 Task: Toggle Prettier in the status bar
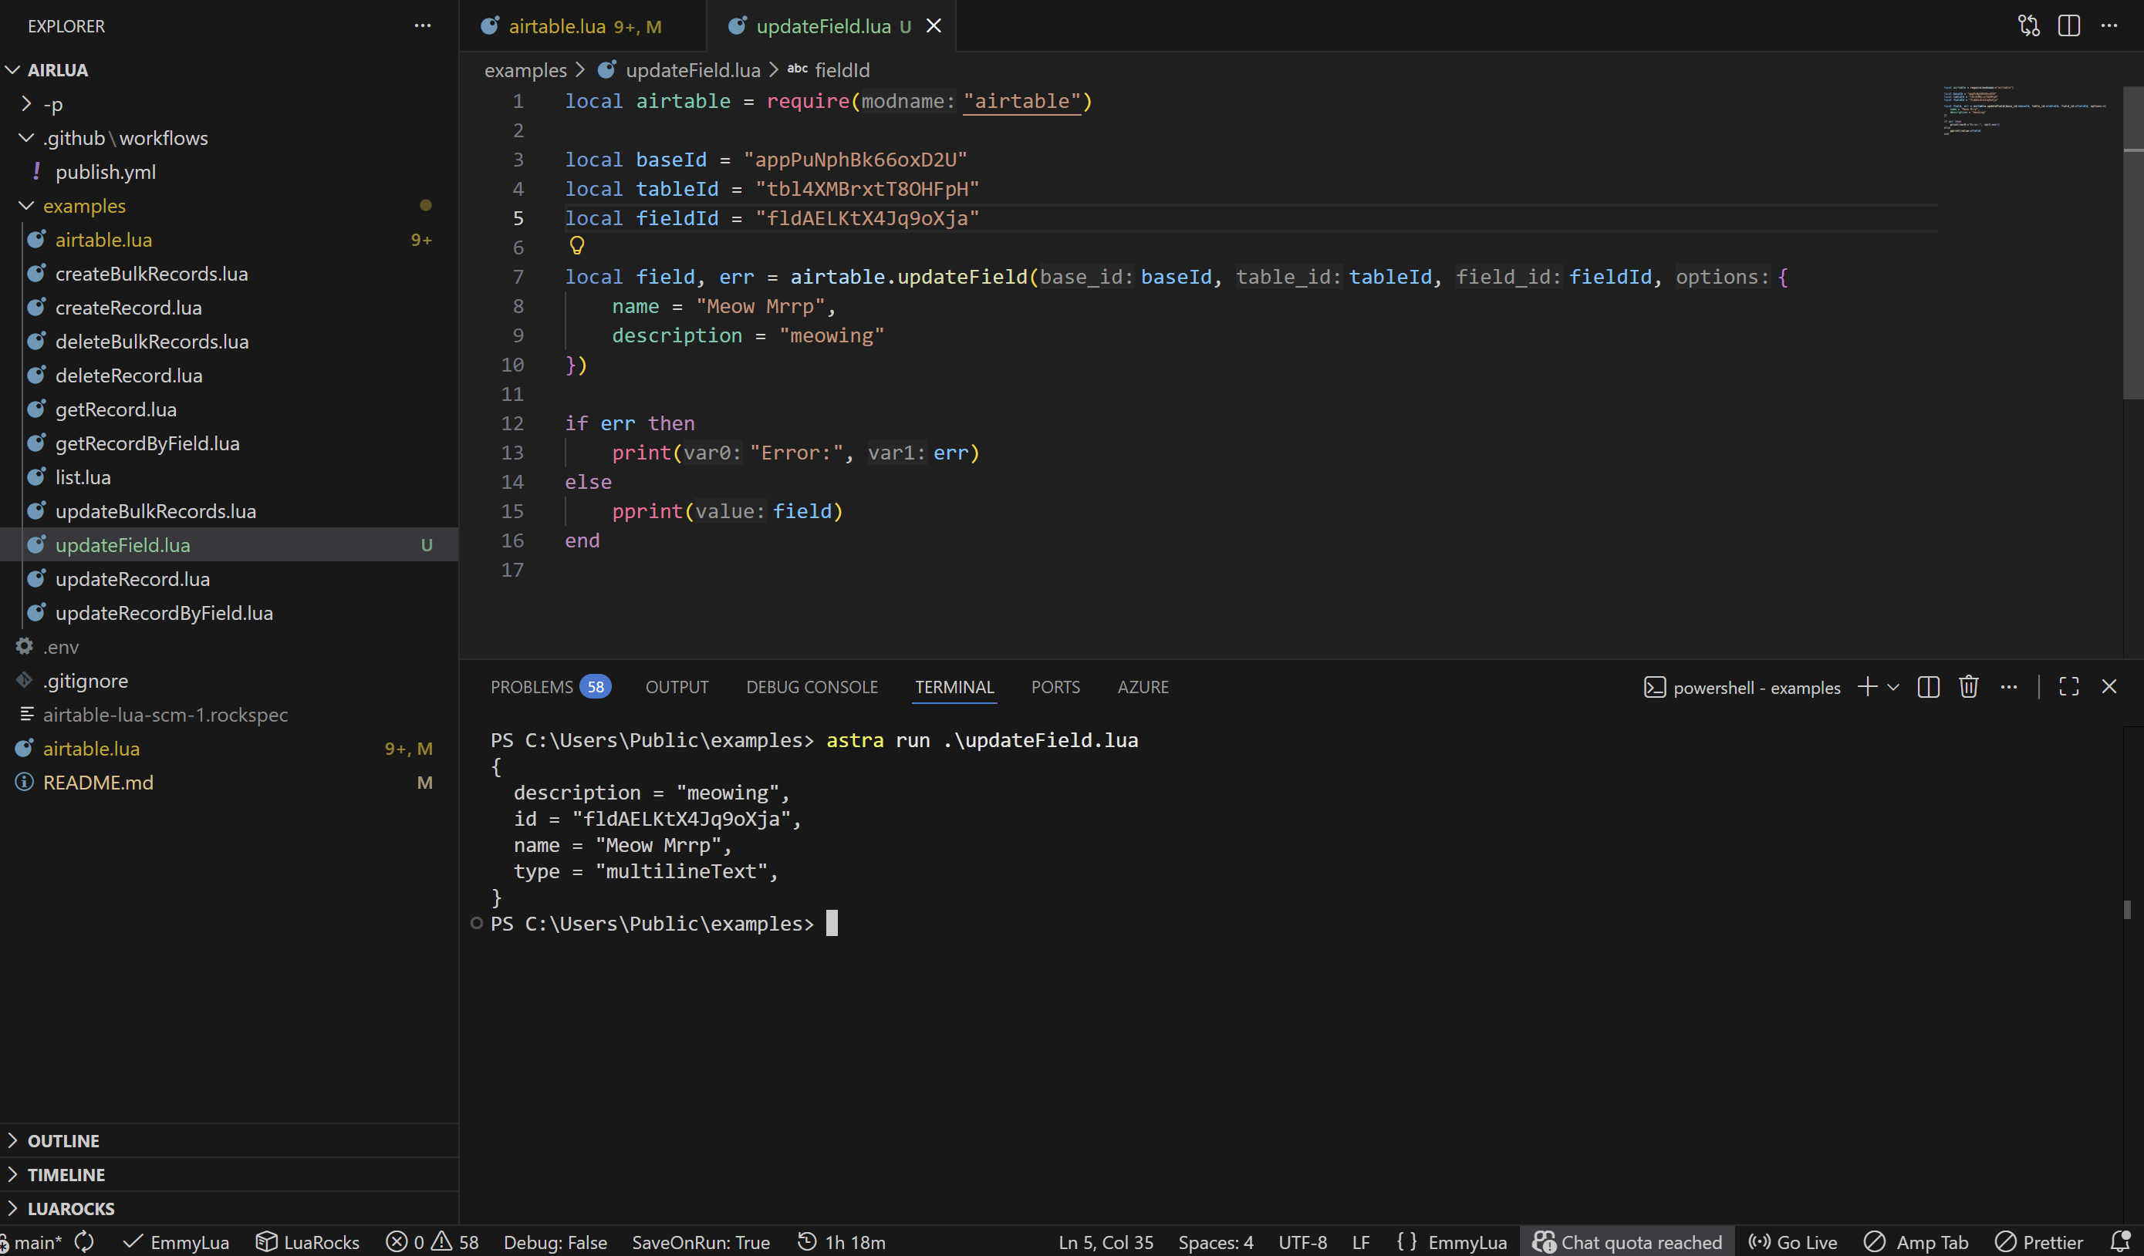(2039, 1241)
